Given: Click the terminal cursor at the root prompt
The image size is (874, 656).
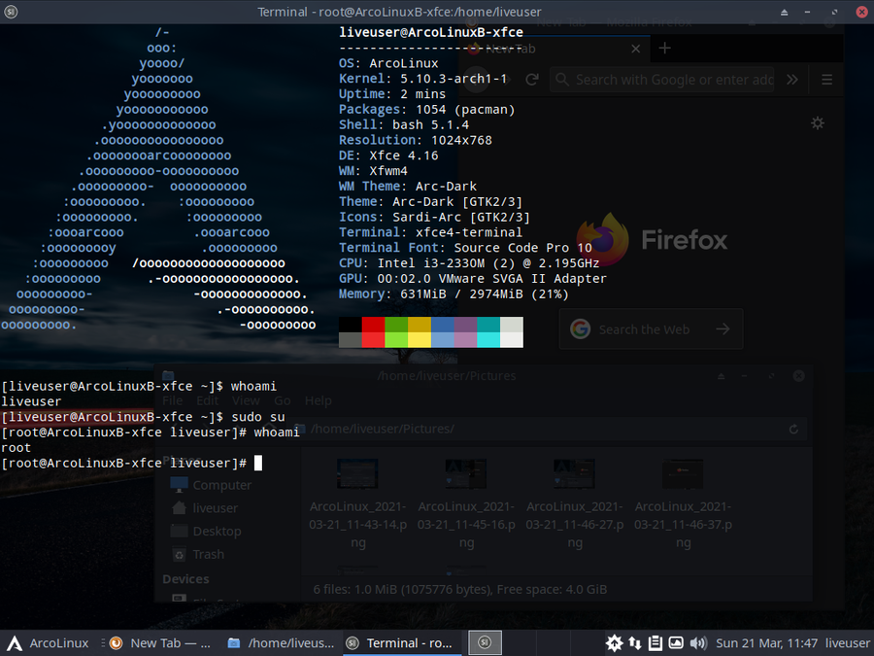Looking at the screenshot, I should (258, 464).
